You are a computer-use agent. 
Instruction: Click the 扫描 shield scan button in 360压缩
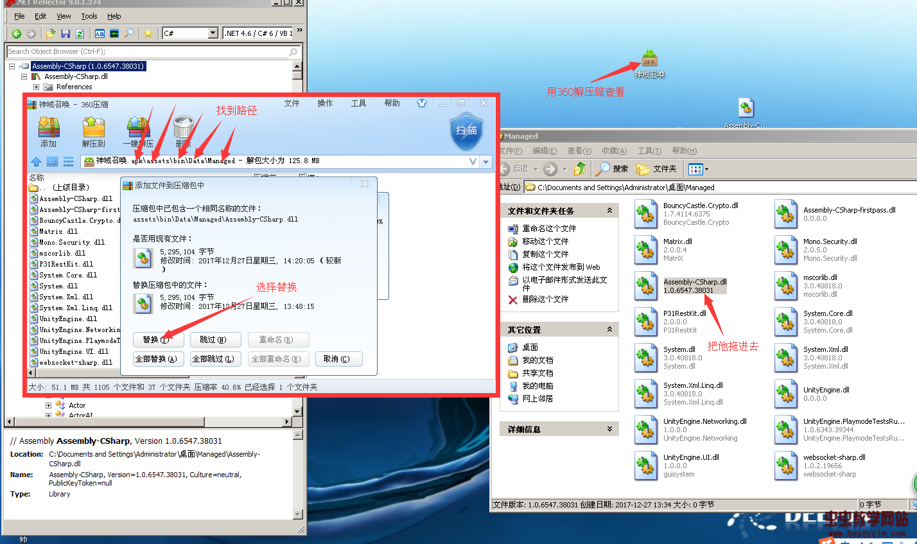pyautogui.click(x=466, y=131)
